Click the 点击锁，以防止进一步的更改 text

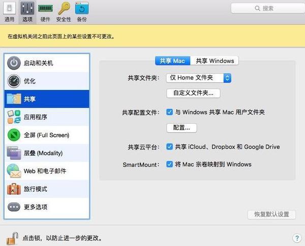tap(62, 238)
